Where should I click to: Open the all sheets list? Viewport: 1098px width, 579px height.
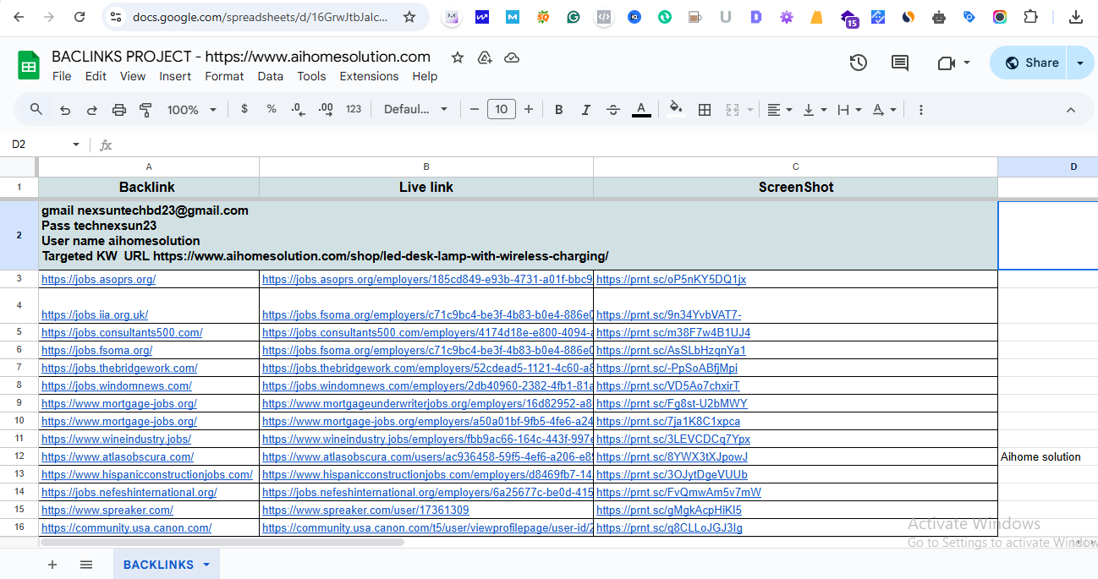tap(86, 565)
